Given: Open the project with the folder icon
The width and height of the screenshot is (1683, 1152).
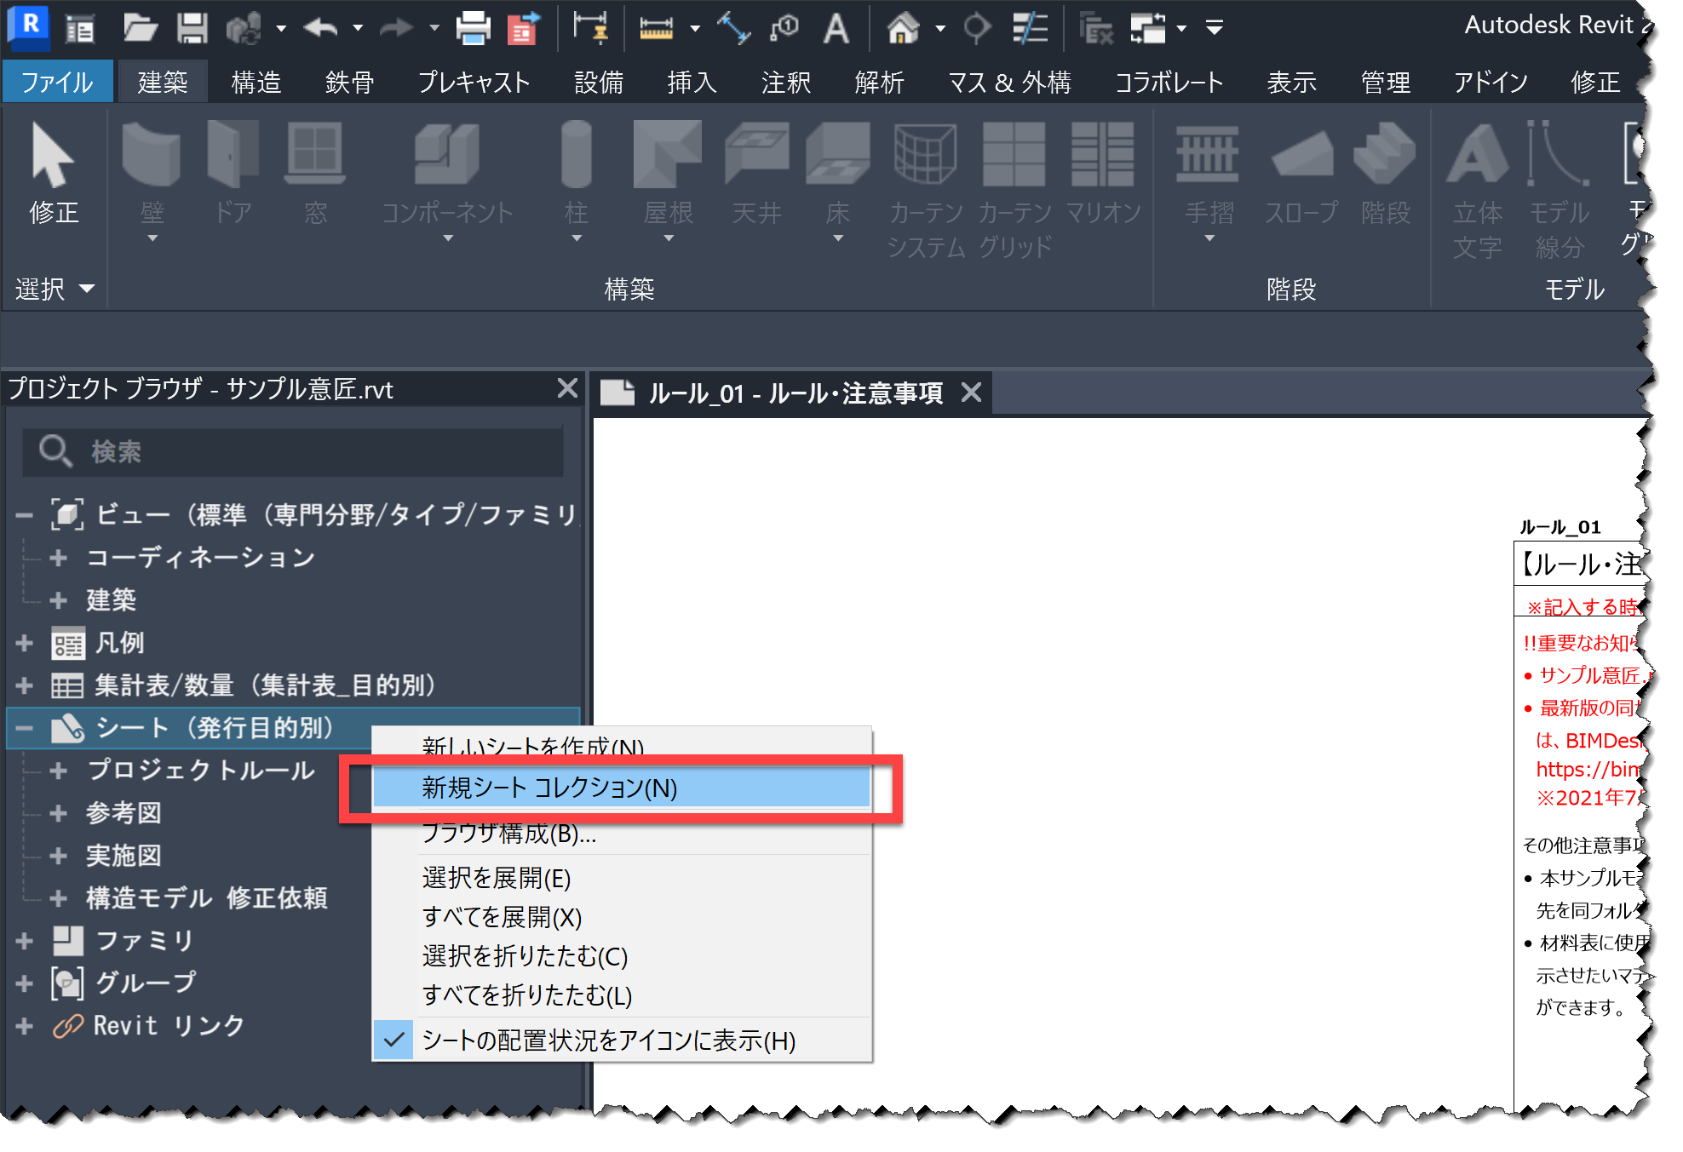Looking at the screenshot, I should pos(140,28).
